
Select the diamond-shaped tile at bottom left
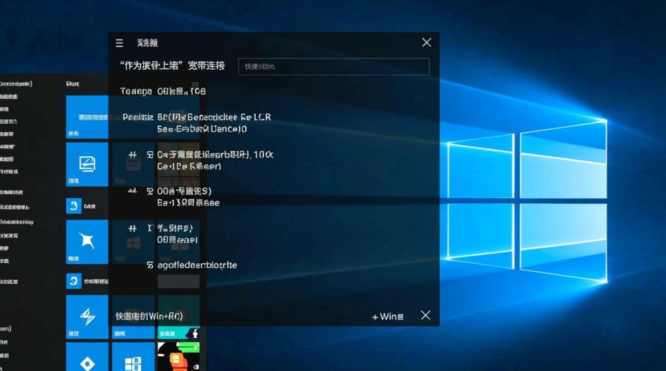tap(87, 361)
